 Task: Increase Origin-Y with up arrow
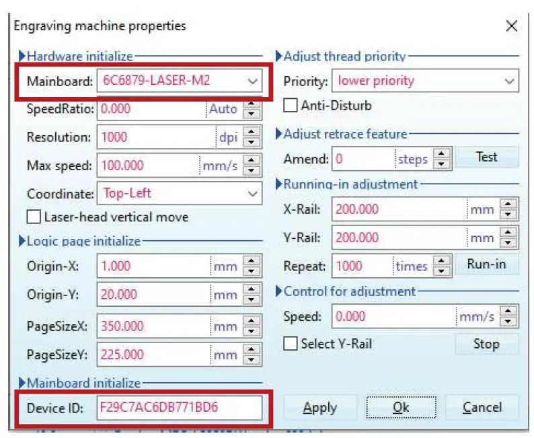pyautogui.click(x=252, y=289)
